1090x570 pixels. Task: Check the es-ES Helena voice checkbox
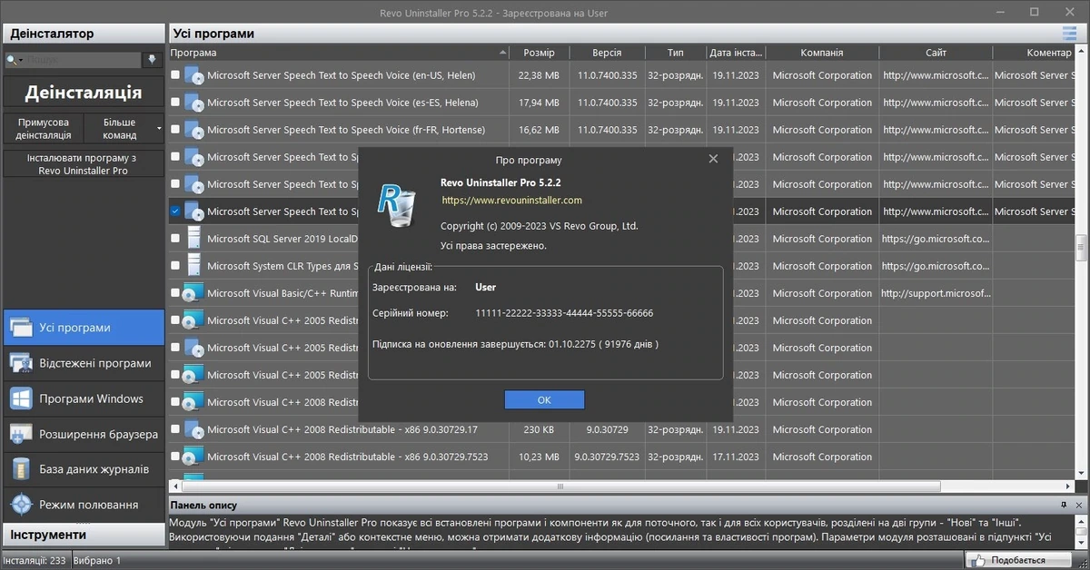click(x=175, y=103)
